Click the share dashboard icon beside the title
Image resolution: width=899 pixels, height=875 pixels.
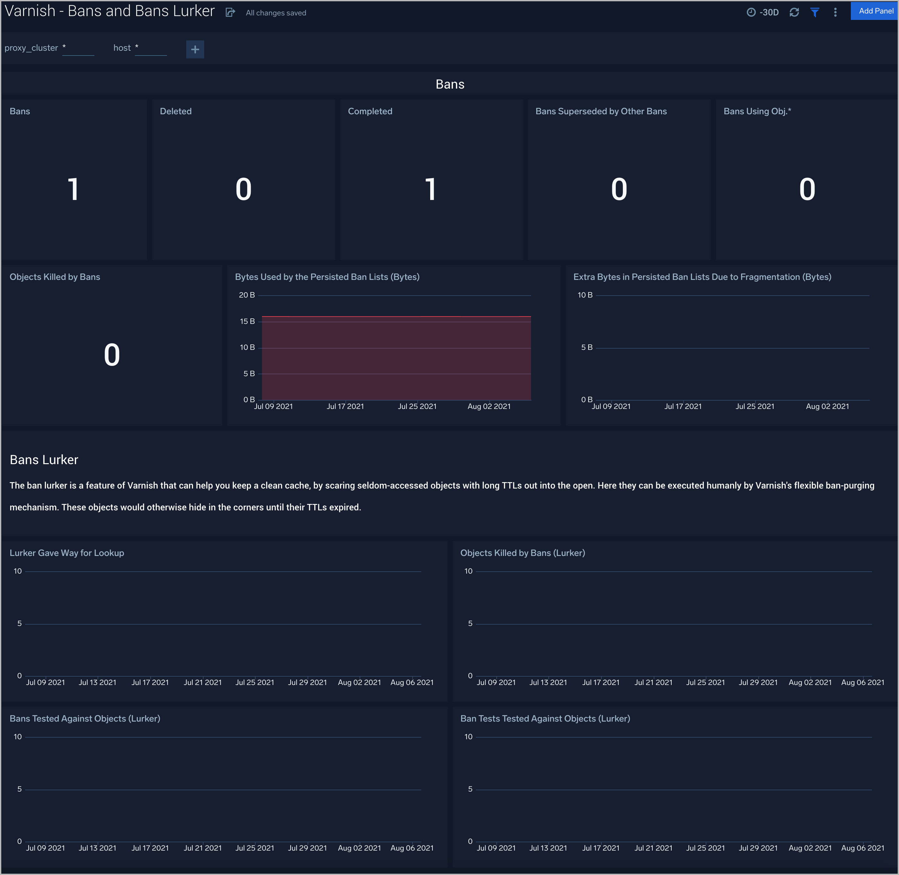[x=229, y=13]
